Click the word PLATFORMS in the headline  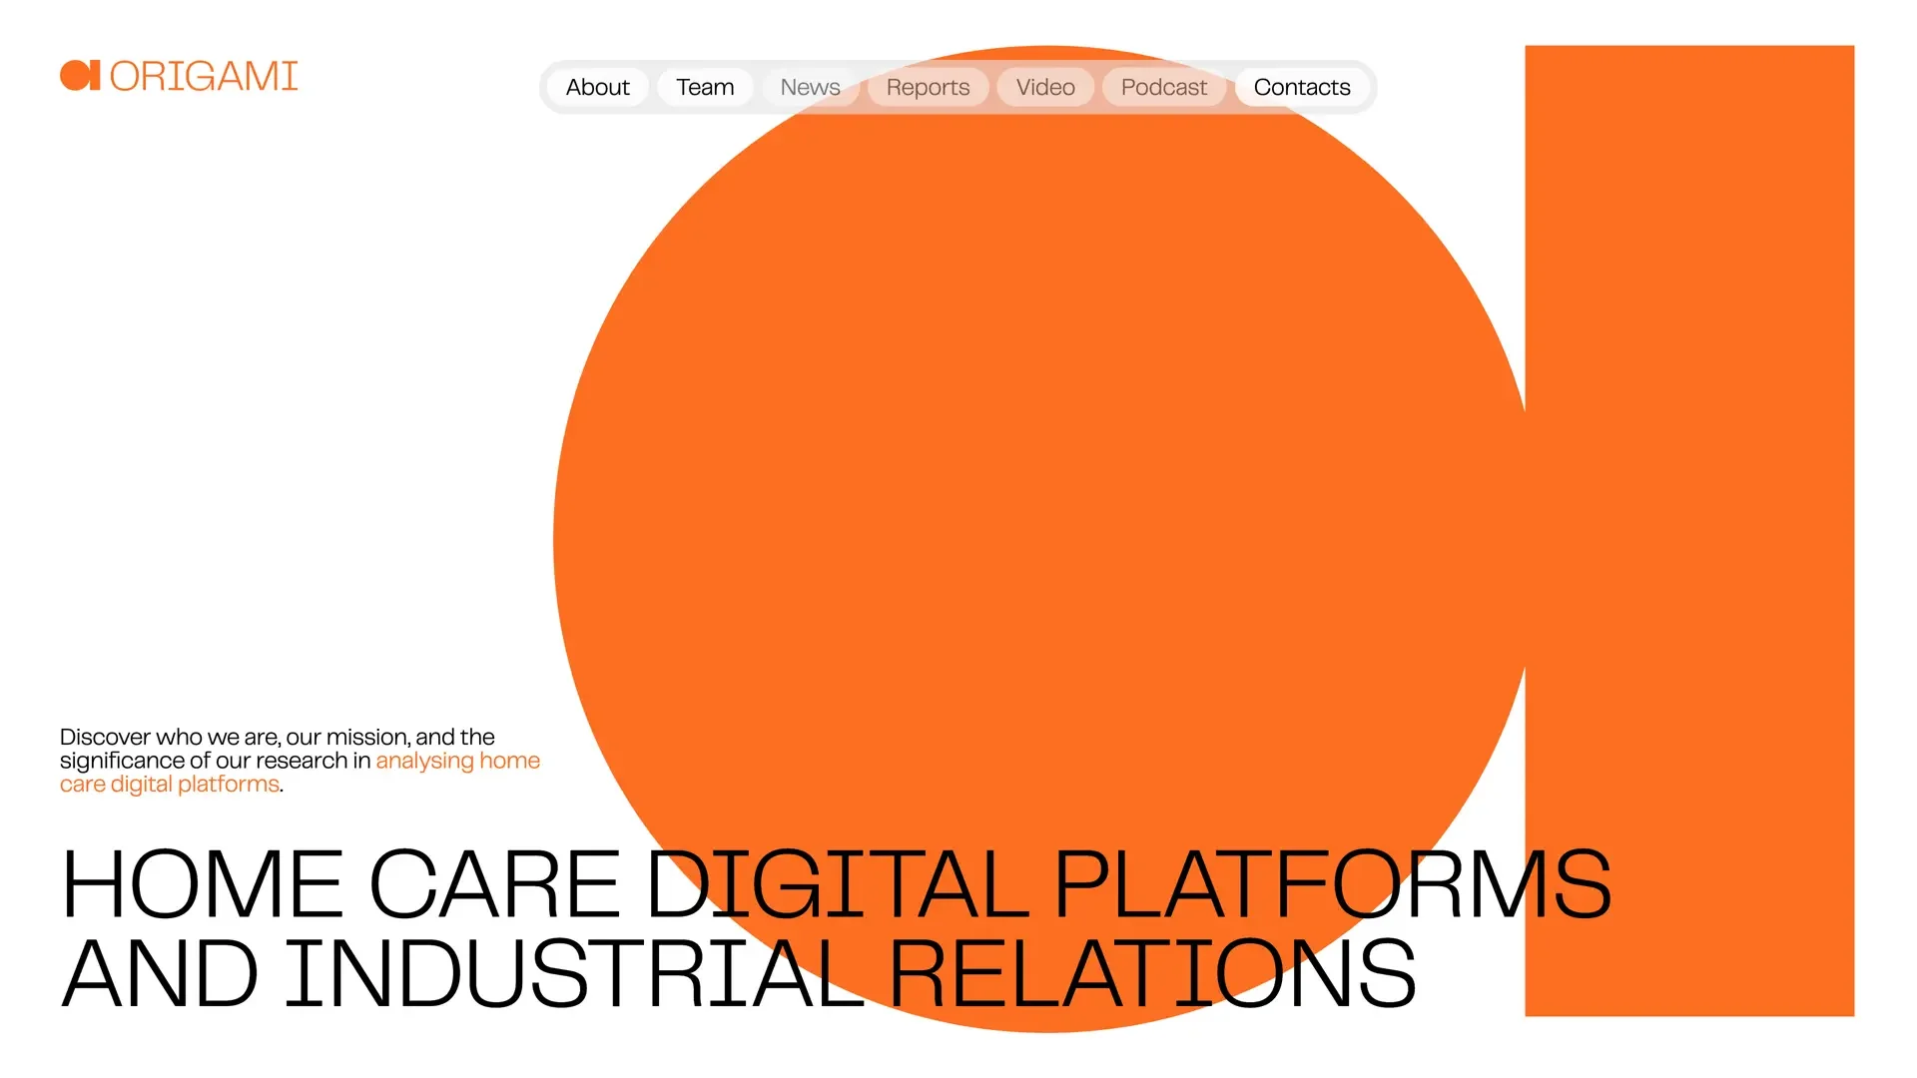coord(1332,884)
